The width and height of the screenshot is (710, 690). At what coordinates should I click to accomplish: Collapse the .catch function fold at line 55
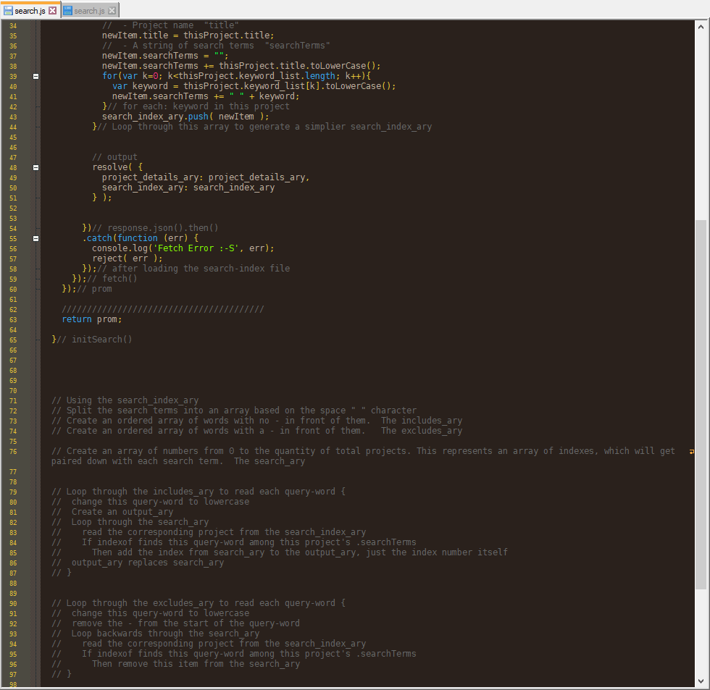tap(34, 238)
